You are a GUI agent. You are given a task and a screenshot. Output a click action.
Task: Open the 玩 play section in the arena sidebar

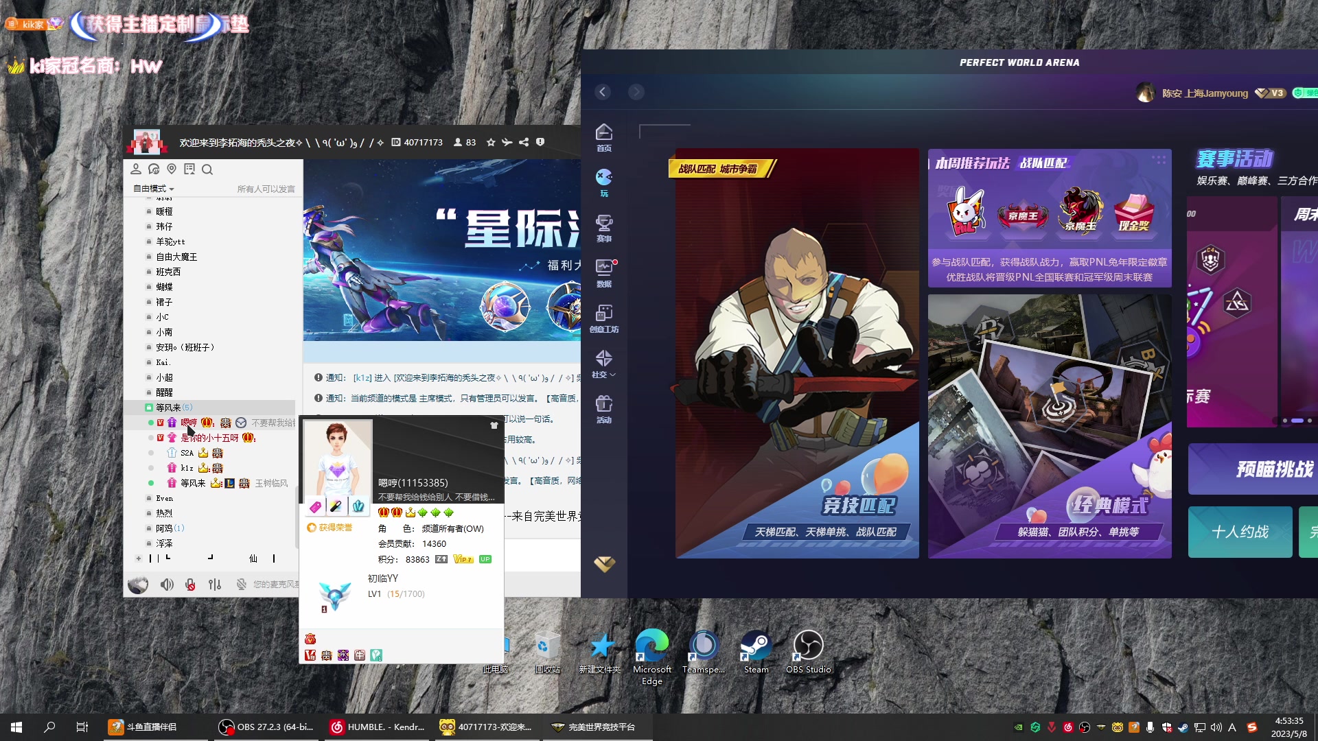coord(604,183)
